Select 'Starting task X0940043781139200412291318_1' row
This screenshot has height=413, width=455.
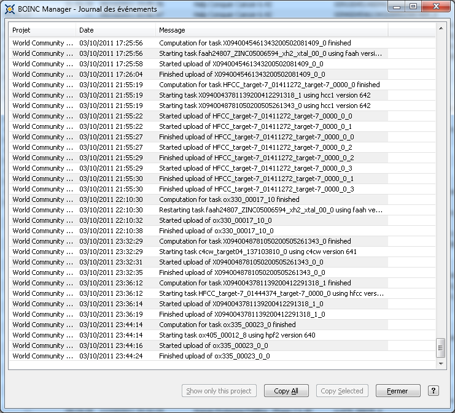point(222,95)
